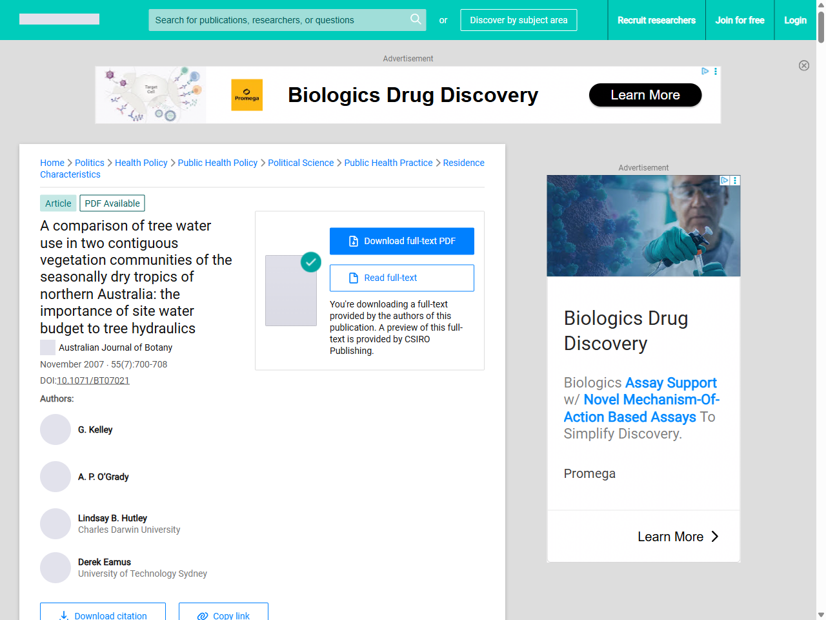Click the site logo in header

[59, 19]
